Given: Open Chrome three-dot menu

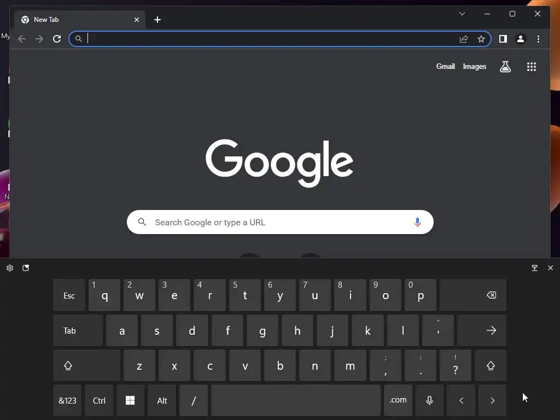Looking at the screenshot, I should tap(538, 39).
